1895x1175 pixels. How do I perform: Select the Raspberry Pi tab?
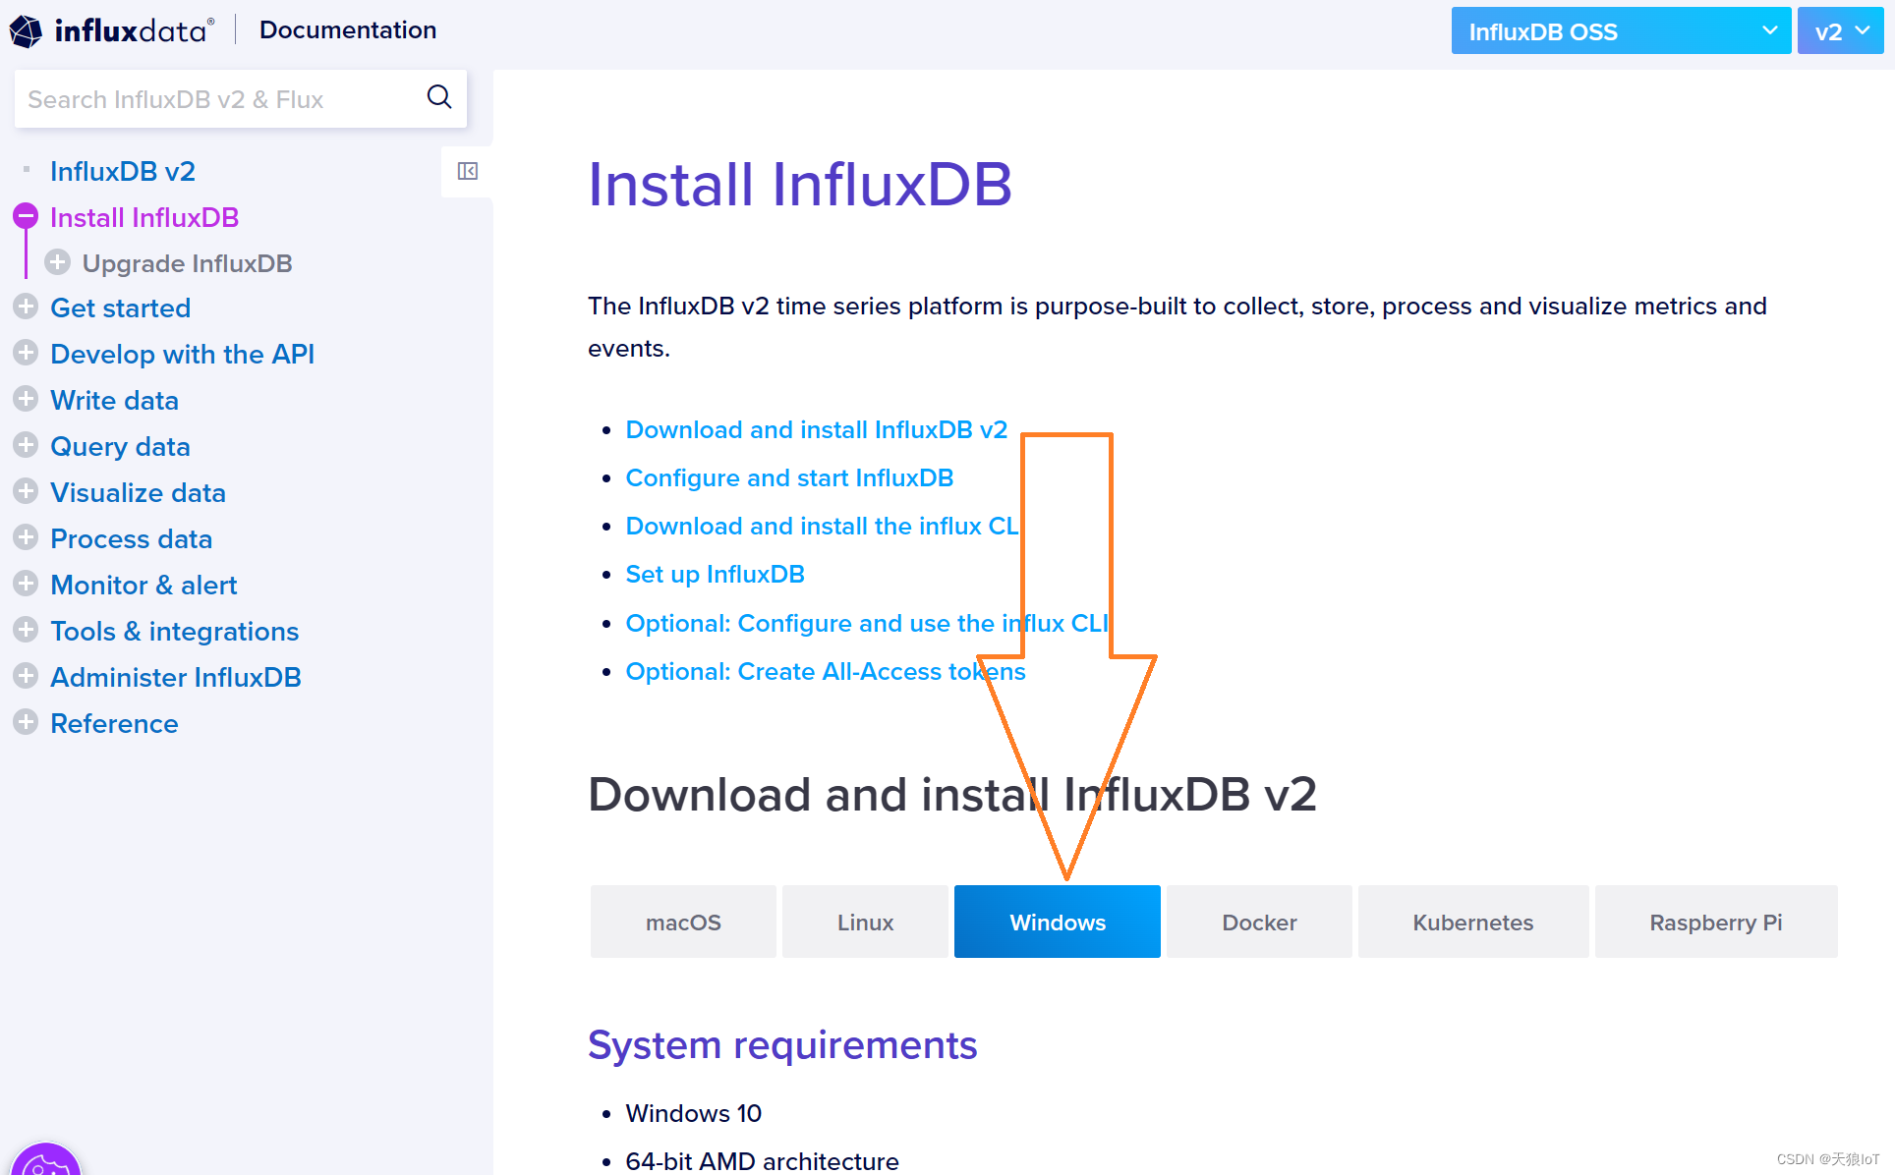point(1715,922)
